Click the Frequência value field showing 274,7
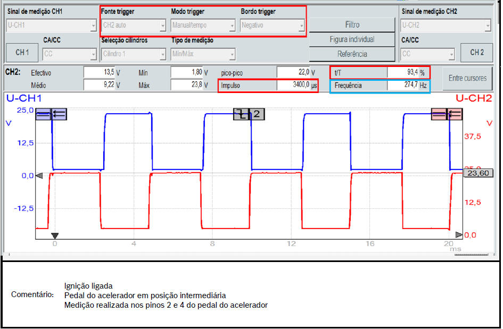This screenshot has height=329, width=503. point(402,85)
